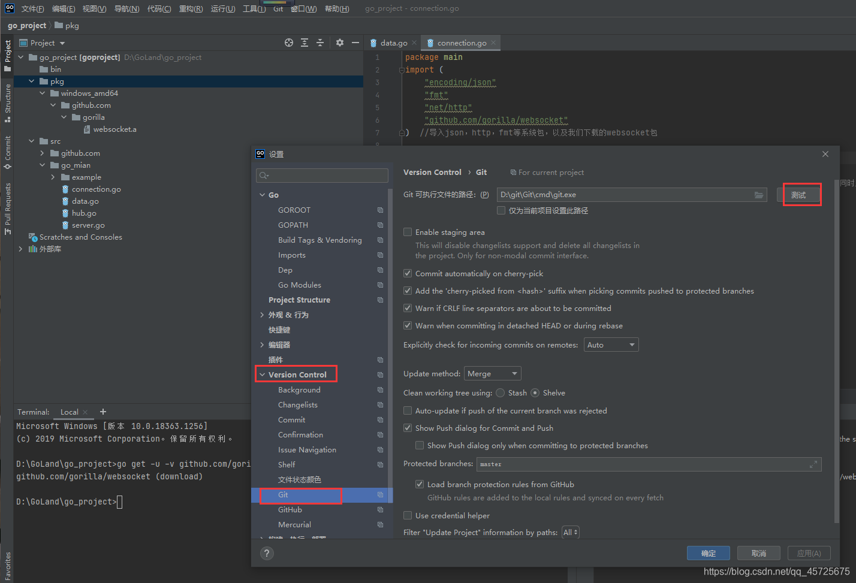Add new terminal tab with plus icon
Screen dimensions: 856x583
coord(103,412)
